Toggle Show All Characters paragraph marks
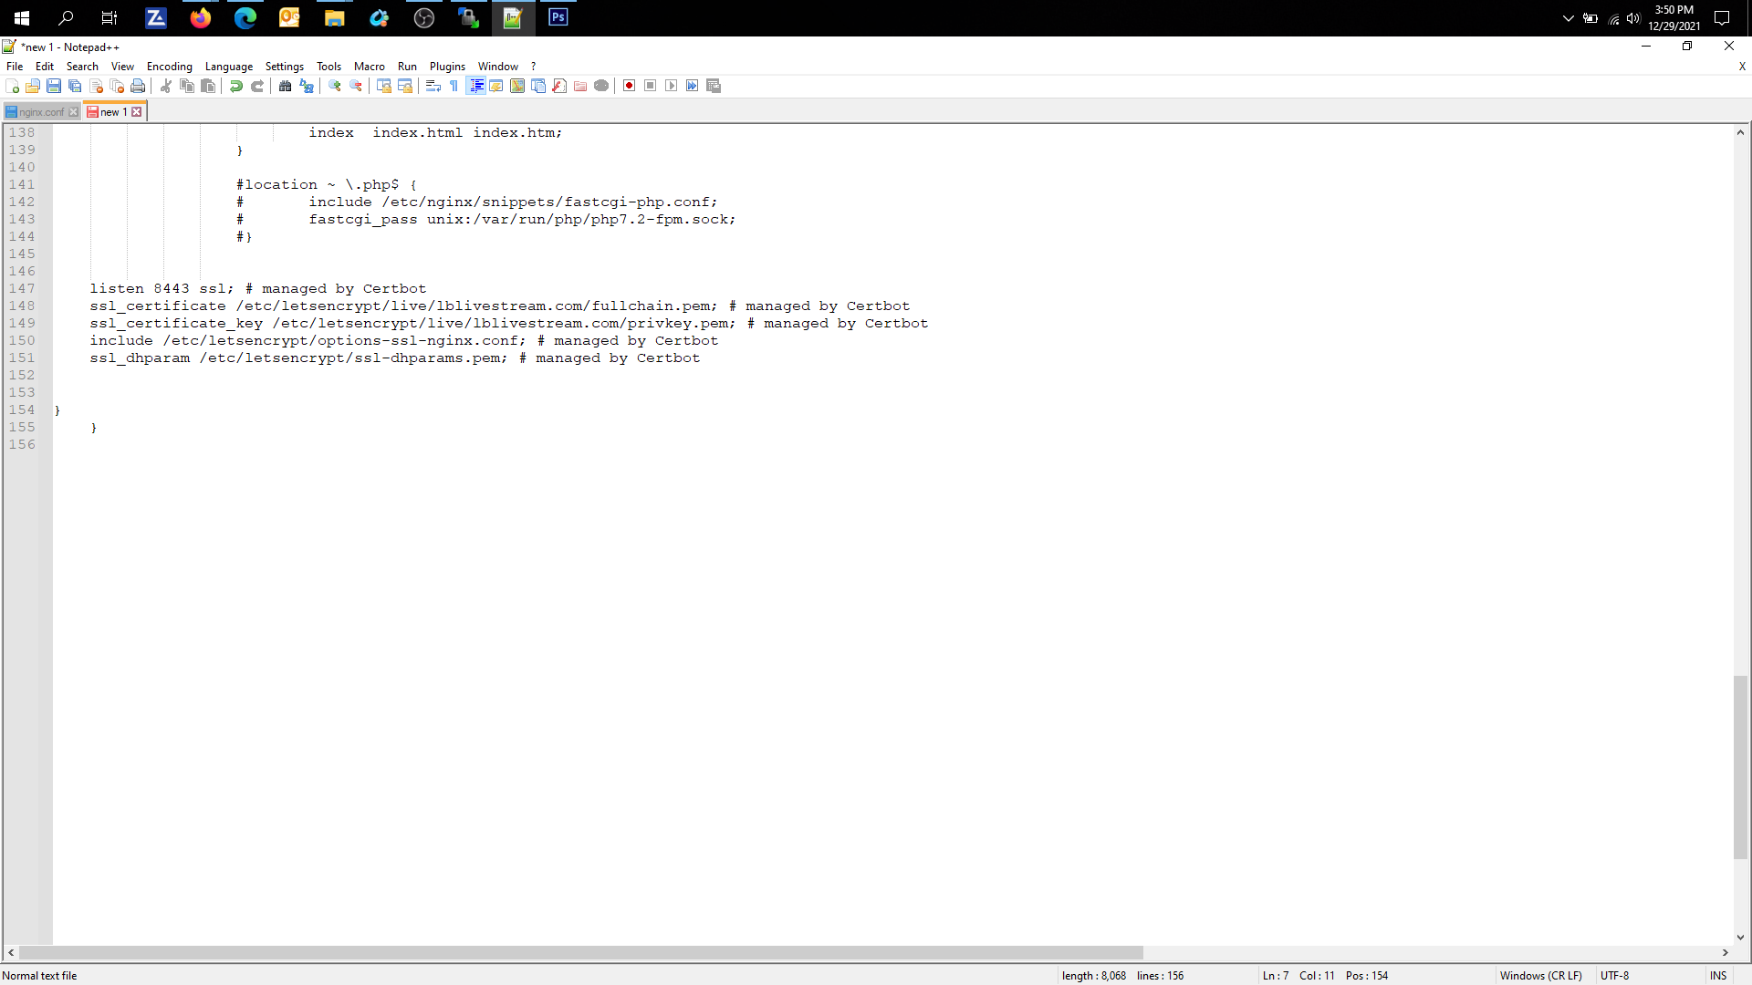Image resolution: width=1752 pixels, height=985 pixels. [x=454, y=86]
